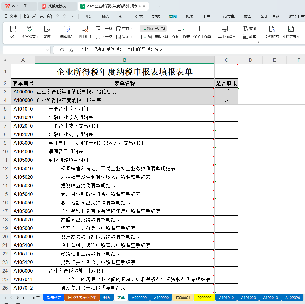The image size is (305, 304).
Task: Select cell A101010 in column A
Action: coord(23,109)
